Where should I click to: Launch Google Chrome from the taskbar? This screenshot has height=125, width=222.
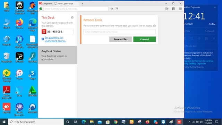tap(116, 122)
